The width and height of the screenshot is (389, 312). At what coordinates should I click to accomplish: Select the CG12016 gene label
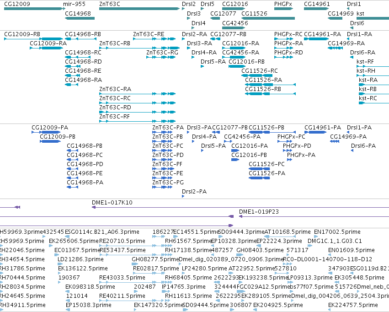pos(235,4)
